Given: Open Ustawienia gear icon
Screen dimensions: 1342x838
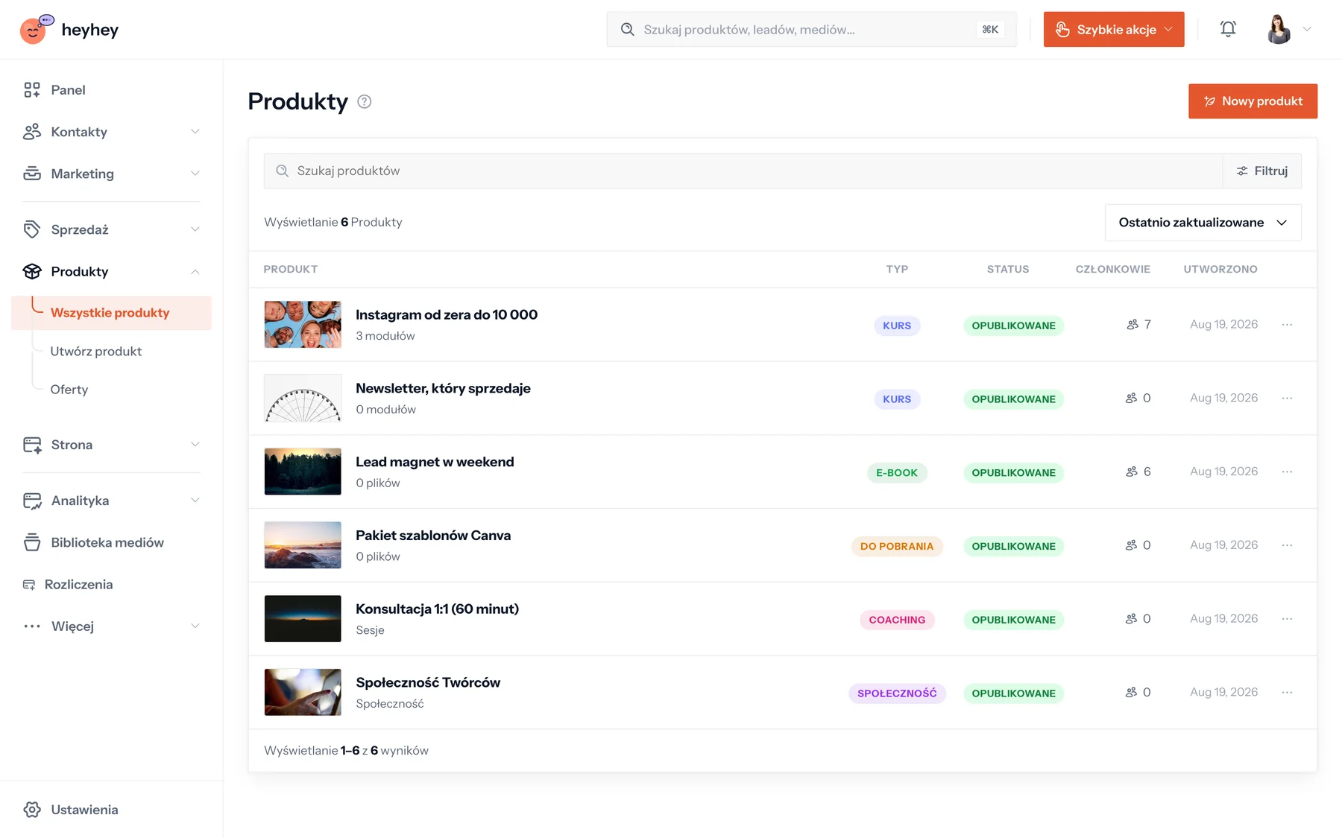Looking at the screenshot, I should pyautogui.click(x=32, y=810).
